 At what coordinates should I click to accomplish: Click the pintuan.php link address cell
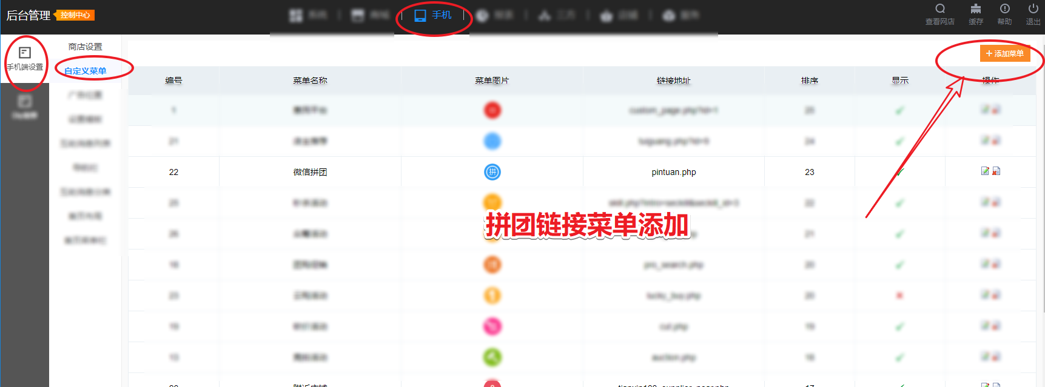674,172
